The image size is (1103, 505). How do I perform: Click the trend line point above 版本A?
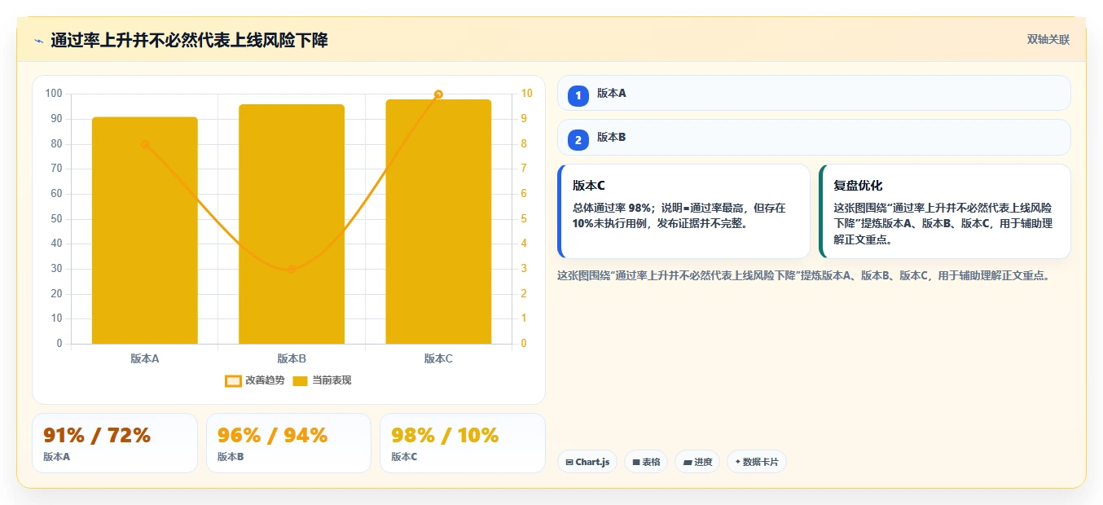(x=145, y=144)
